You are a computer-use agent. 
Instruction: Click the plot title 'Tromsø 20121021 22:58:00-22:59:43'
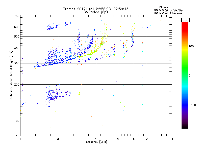coord(96,9)
